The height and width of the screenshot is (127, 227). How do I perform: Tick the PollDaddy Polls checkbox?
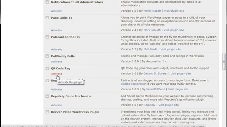pyautogui.click(x=47, y=56)
